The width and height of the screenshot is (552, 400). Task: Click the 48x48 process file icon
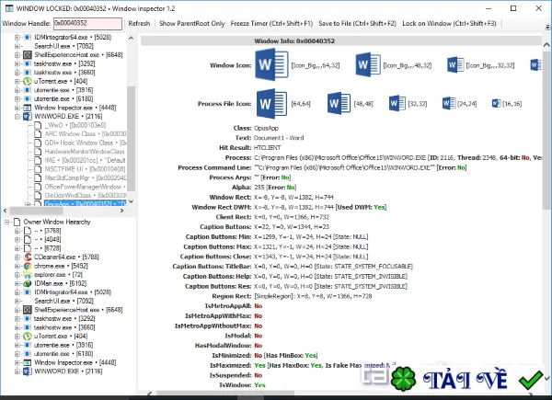(339, 103)
